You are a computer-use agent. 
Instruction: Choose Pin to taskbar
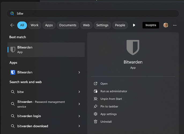[x=109, y=107]
